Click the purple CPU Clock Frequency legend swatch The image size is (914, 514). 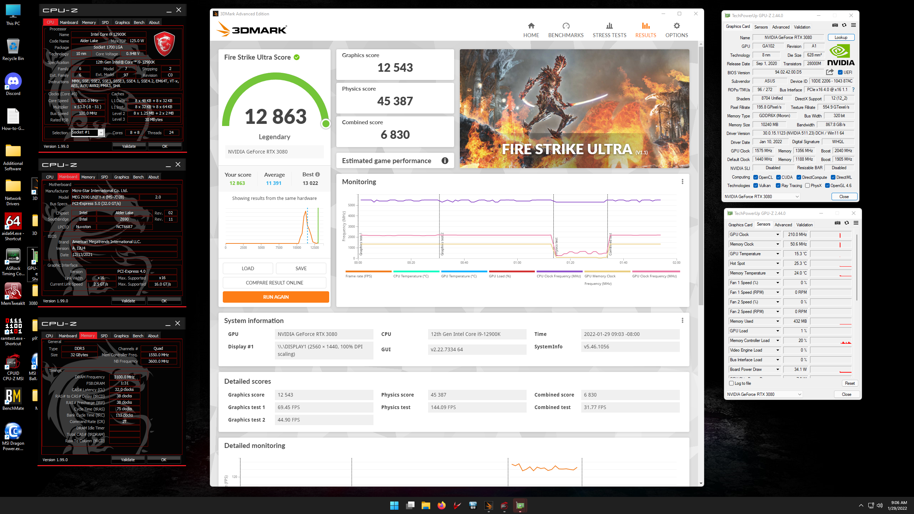pyautogui.click(x=559, y=272)
